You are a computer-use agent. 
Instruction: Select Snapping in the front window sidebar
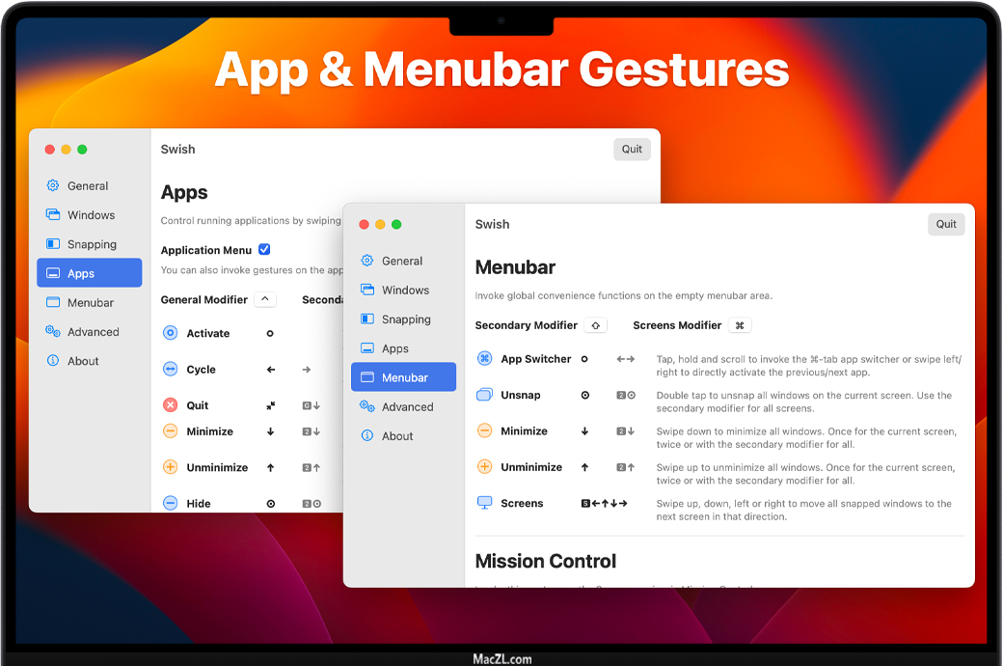click(405, 319)
